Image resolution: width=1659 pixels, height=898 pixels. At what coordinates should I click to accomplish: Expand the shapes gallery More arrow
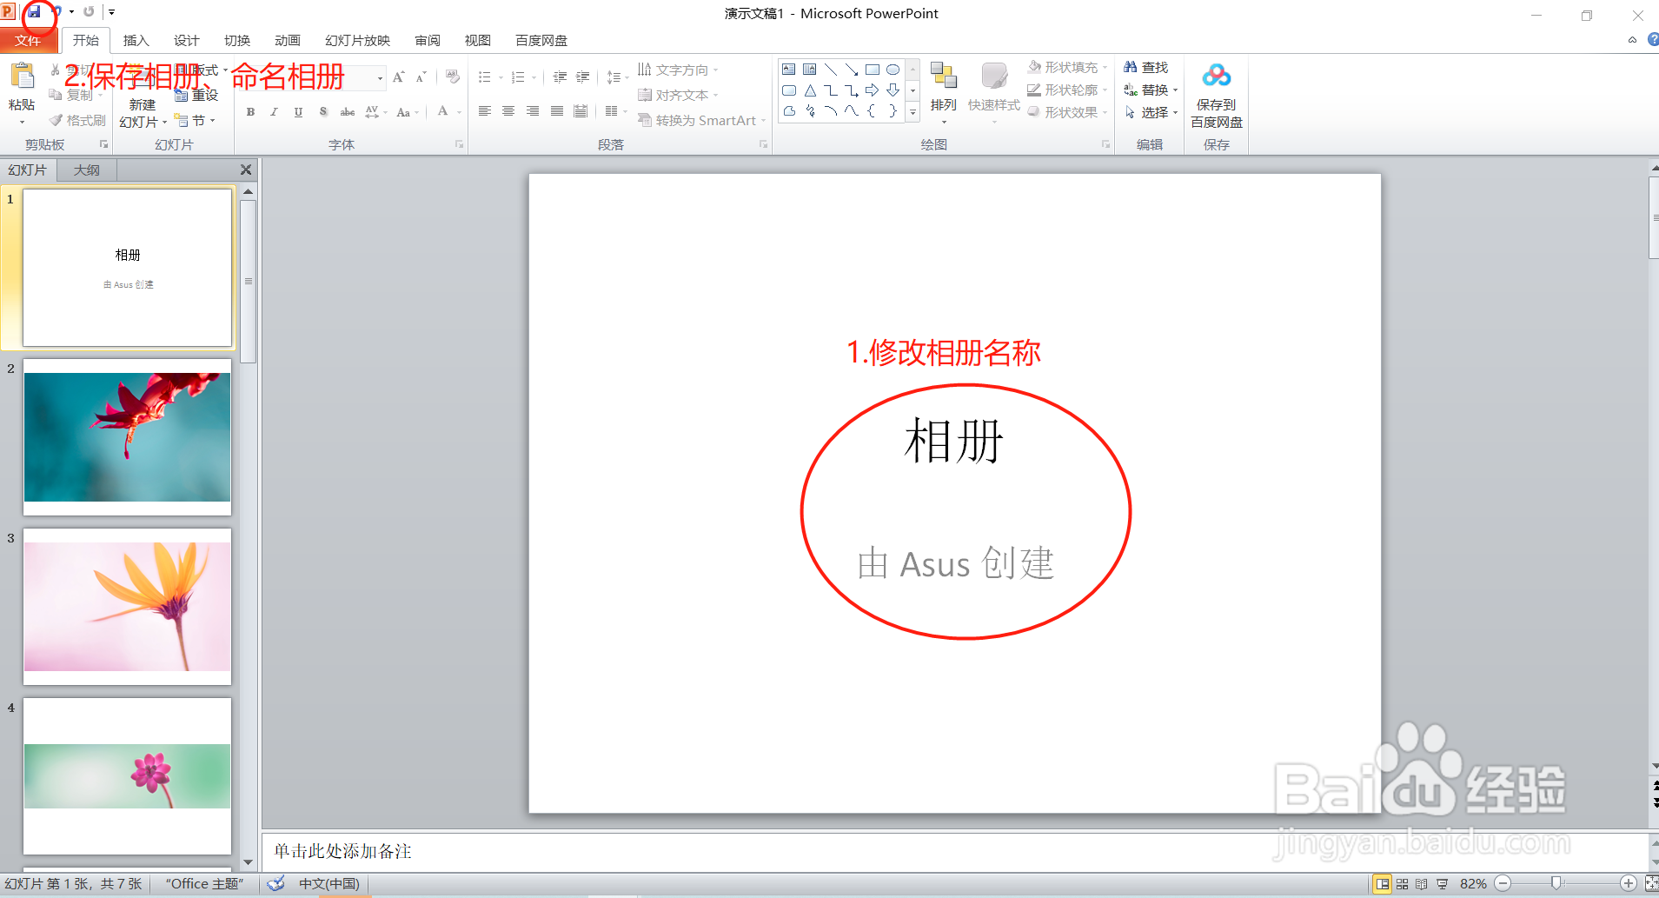(x=912, y=112)
